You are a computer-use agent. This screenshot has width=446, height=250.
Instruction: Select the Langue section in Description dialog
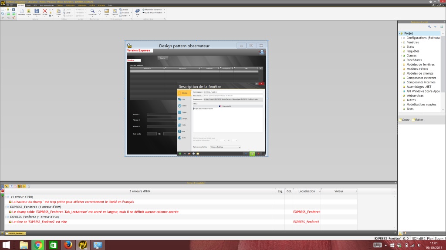coord(183,118)
